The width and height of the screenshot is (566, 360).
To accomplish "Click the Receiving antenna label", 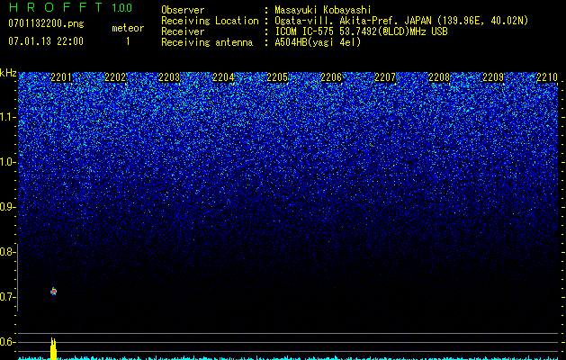I will coord(207,42).
